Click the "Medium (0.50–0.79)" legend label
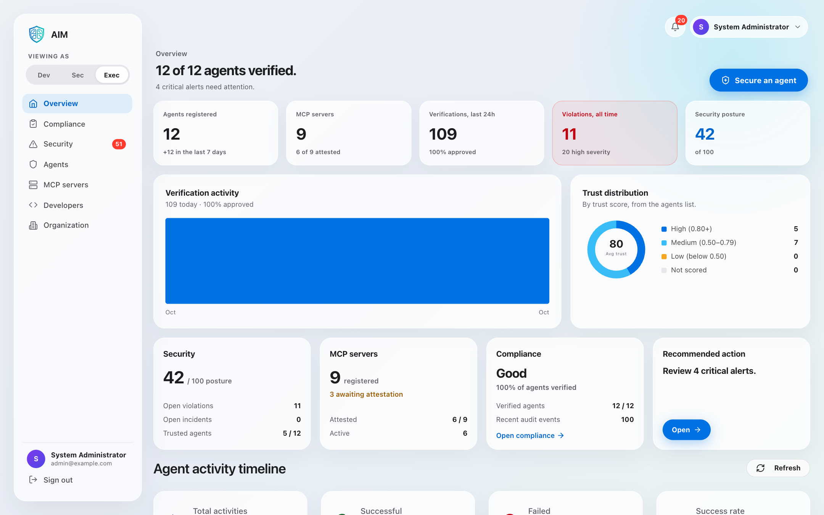The image size is (824, 515). click(703, 243)
